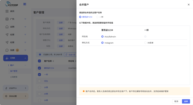Viewport: 193px width, 105px height.
Task: Expand the 官网 menu arrow
Action: pos(25,27)
